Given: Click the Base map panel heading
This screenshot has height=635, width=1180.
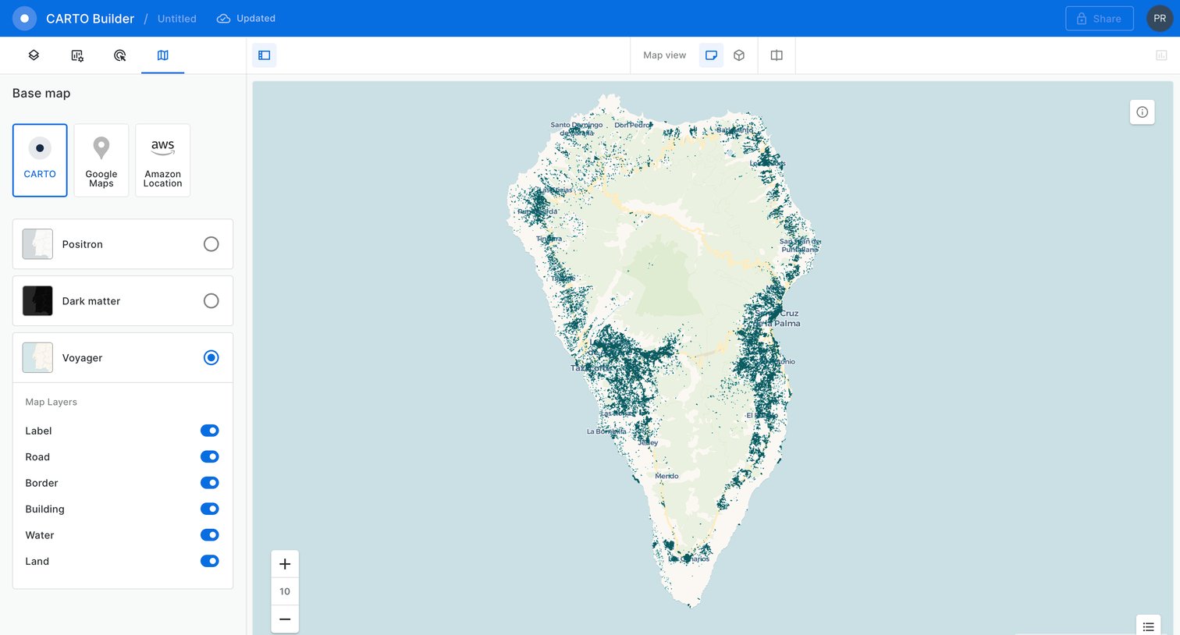Looking at the screenshot, I should tap(41, 94).
